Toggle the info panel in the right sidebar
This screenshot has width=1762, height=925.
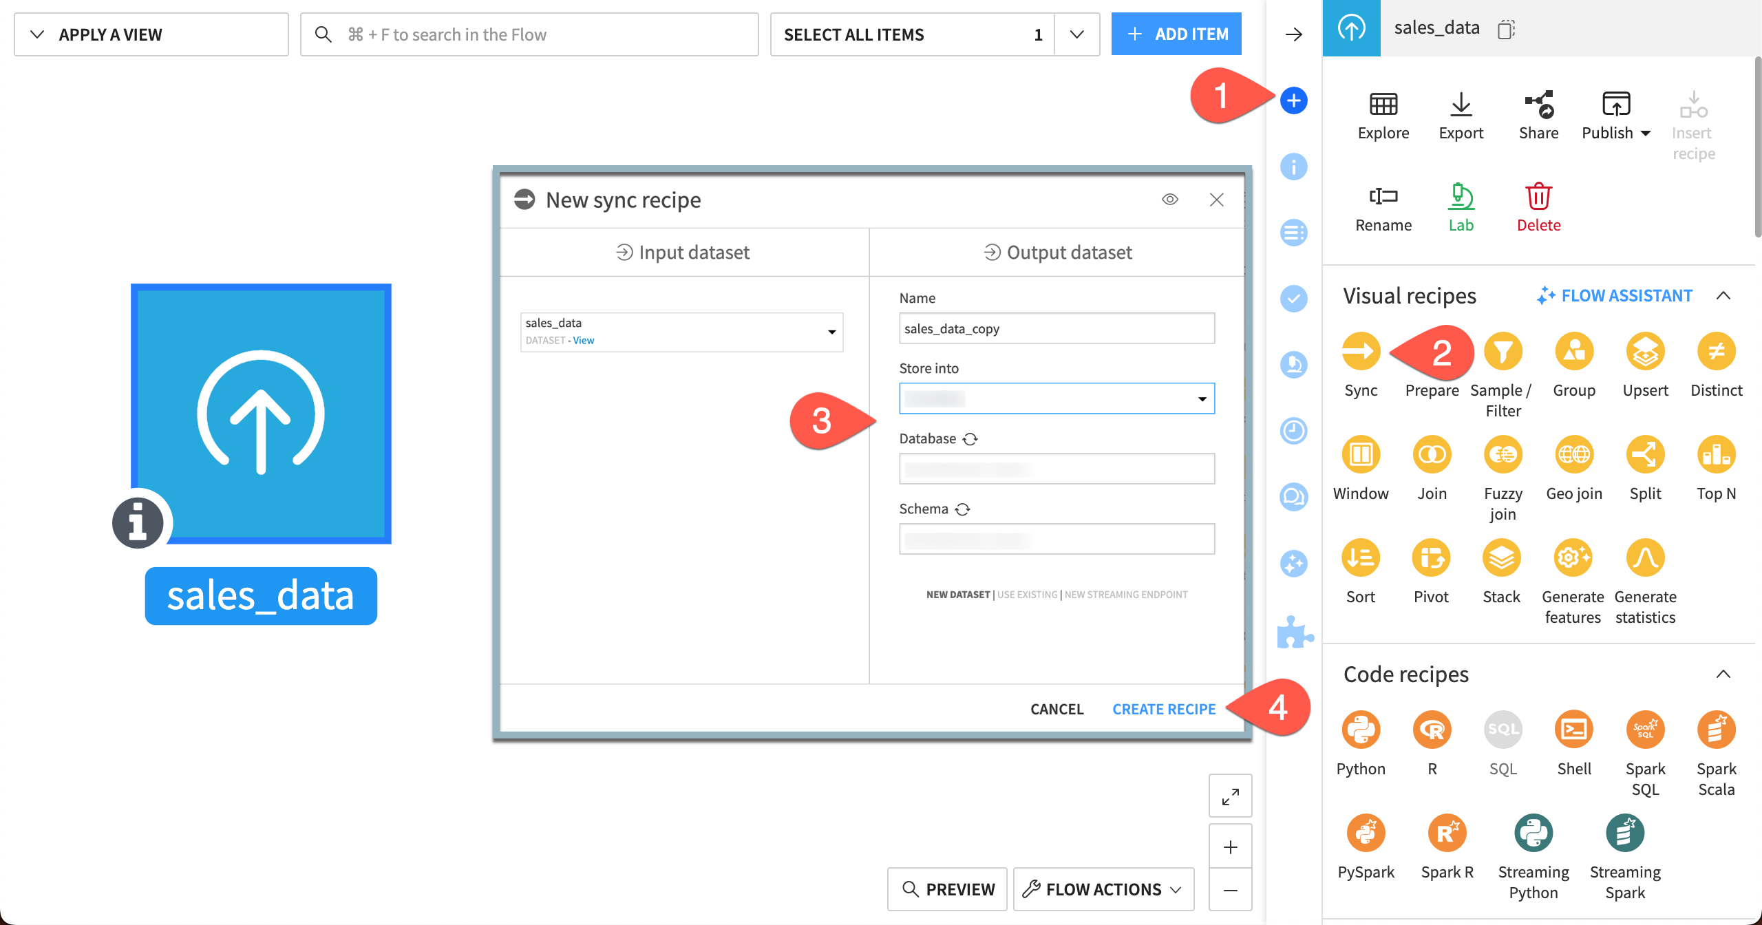point(1293,167)
